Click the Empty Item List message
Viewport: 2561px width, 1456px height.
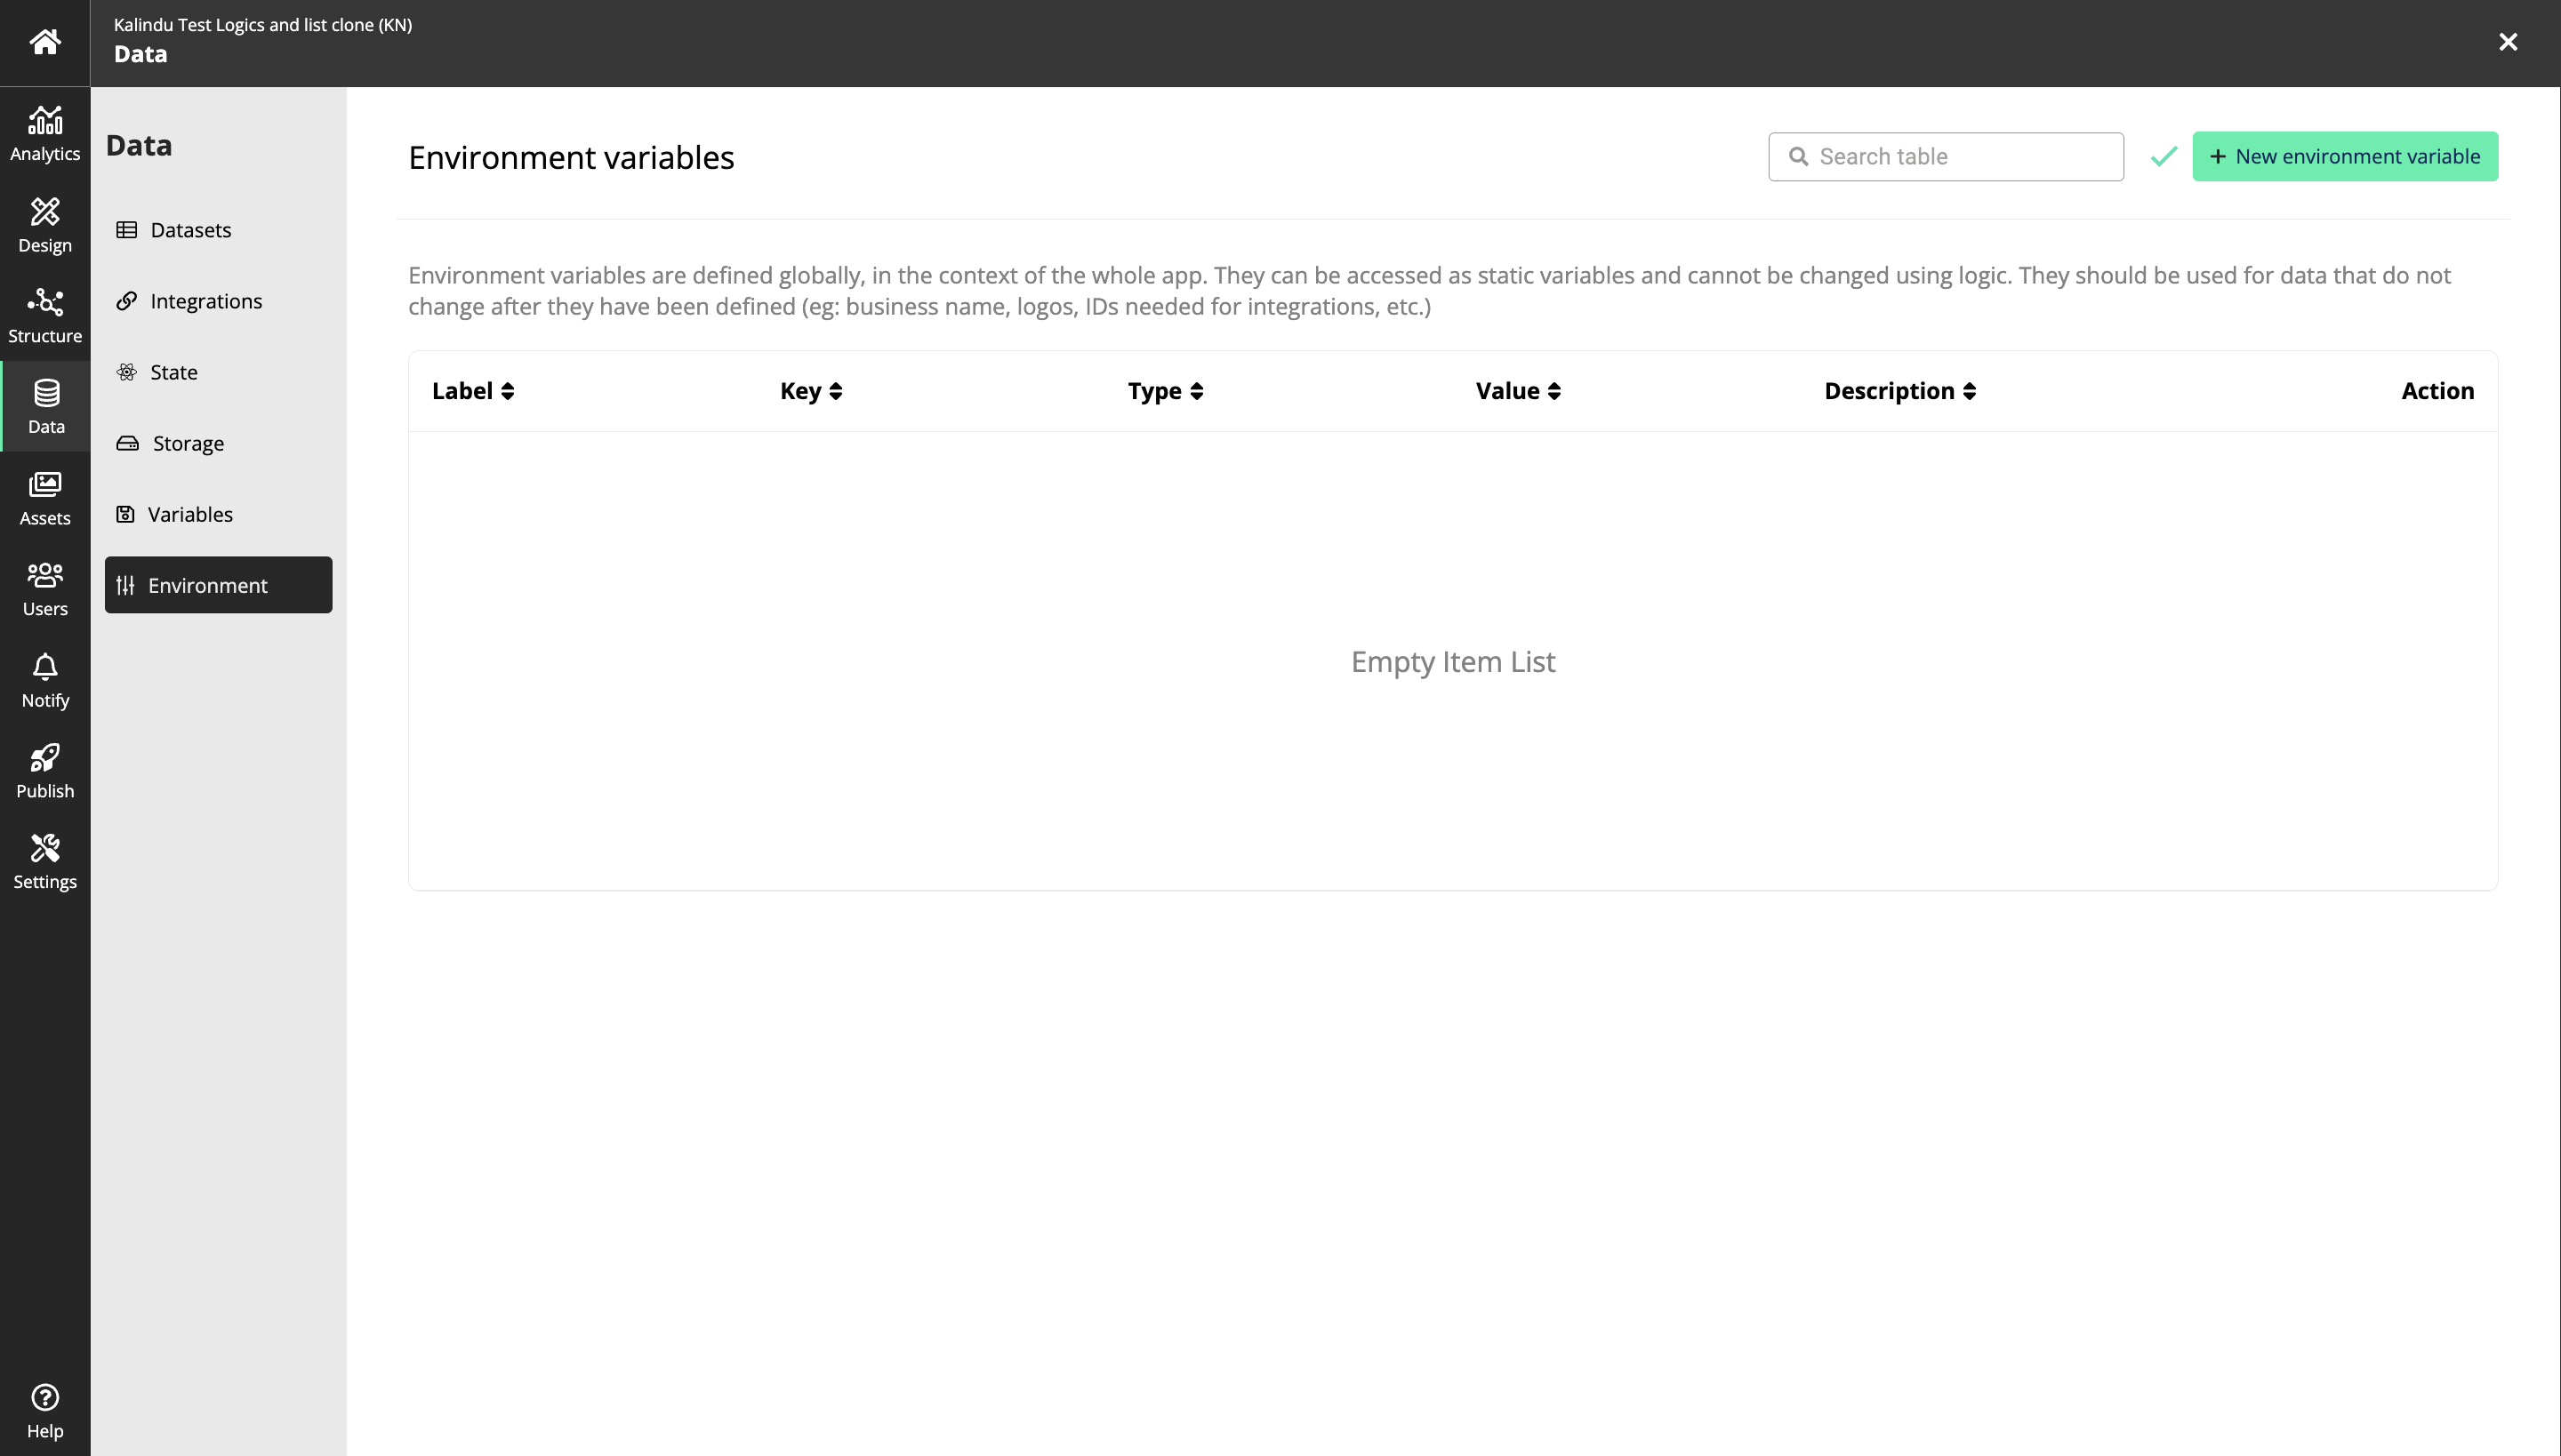1453,662
